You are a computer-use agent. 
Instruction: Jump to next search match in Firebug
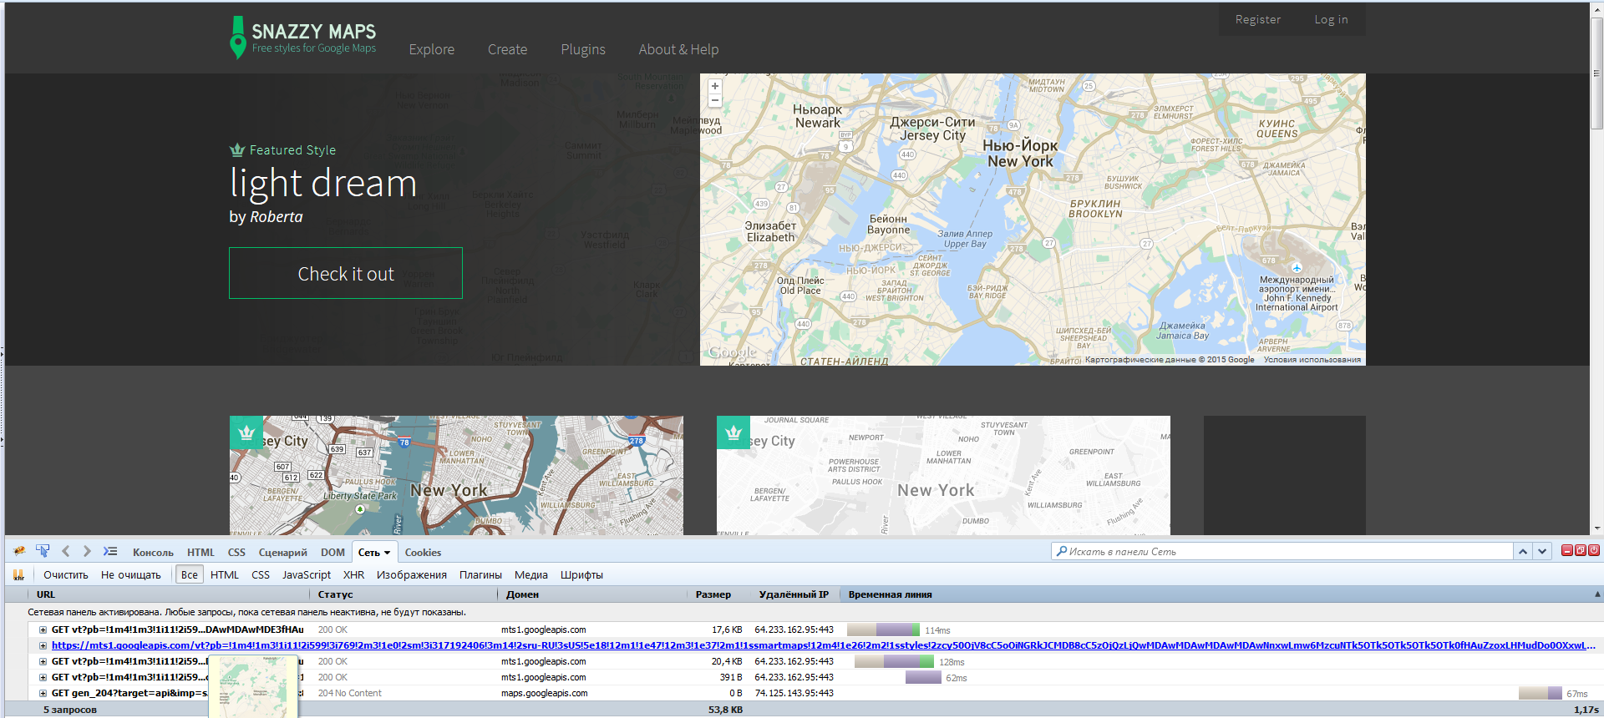(1542, 551)
